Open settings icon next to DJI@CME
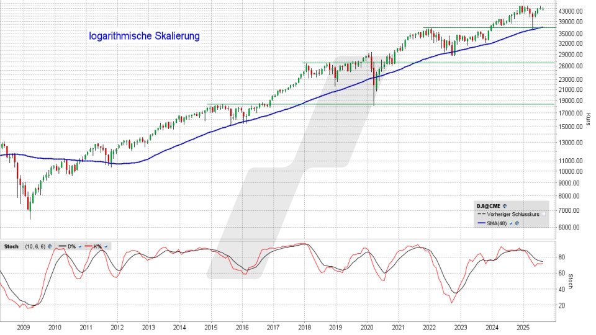This screenshot has height=335, width=596. point(505,206)
